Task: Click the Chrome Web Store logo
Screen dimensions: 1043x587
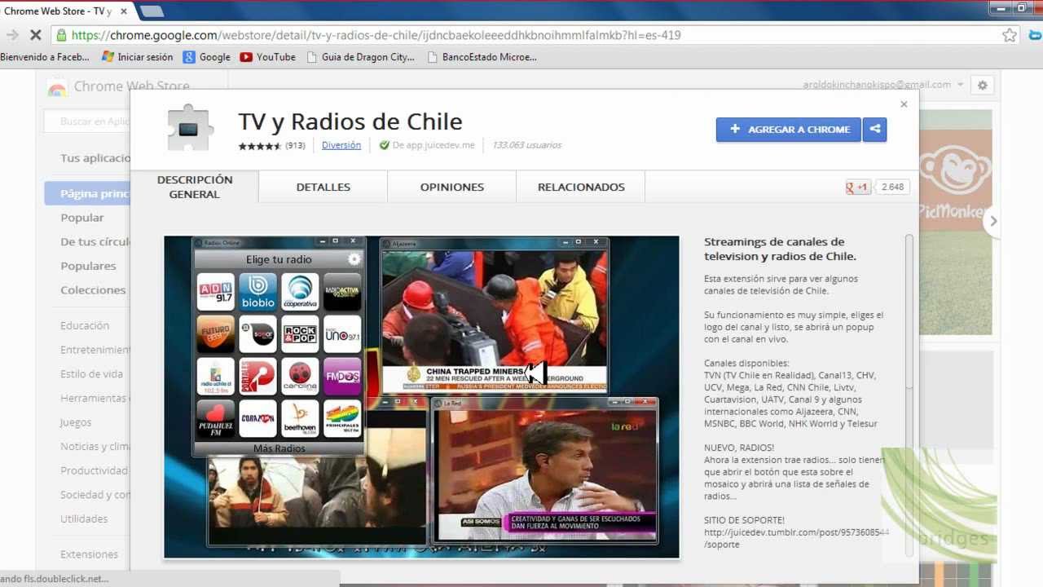Action: [57, 86]
